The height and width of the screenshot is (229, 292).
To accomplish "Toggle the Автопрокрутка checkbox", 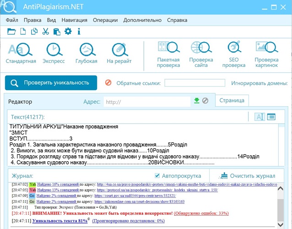I will [157, 175].
